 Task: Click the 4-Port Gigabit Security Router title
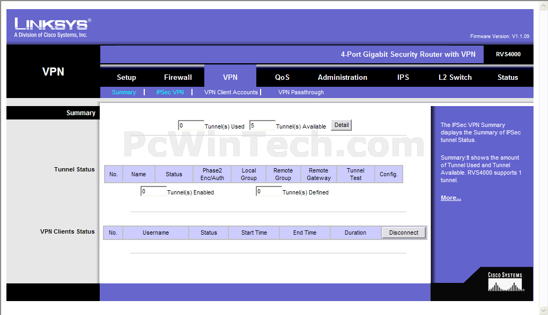tap(408, 54)
